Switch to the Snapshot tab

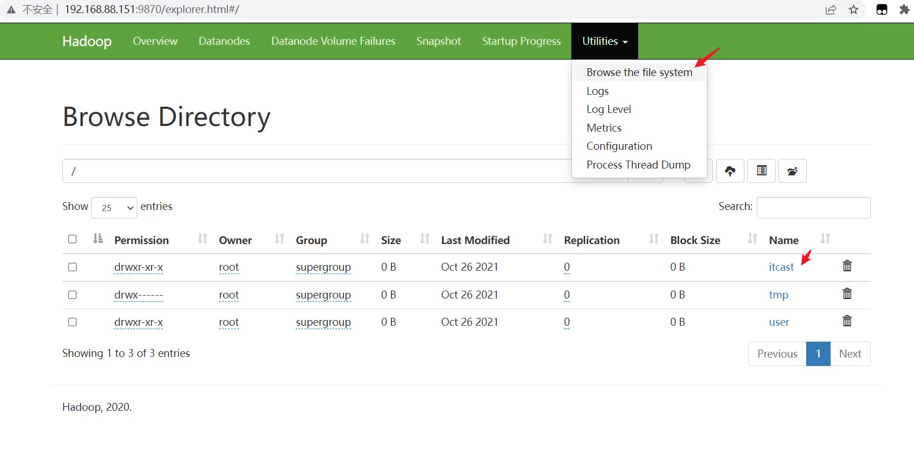439,41
